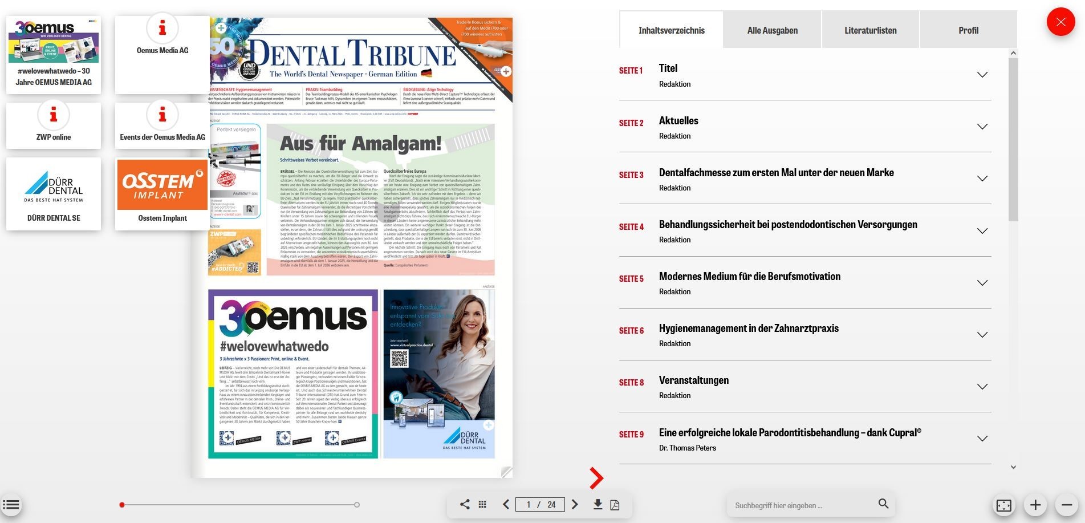Switch to Inhaltsverzeichnis tab
This screenshot has height=523, width=1085.
point(671,30)
